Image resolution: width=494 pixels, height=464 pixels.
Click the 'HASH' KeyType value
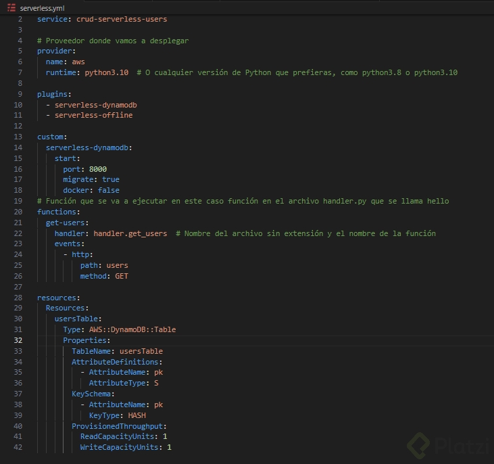(x=136, y=415)
